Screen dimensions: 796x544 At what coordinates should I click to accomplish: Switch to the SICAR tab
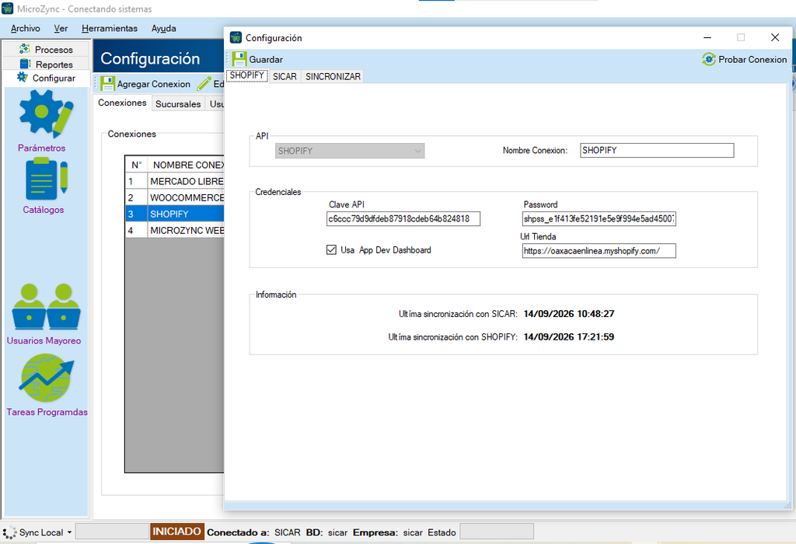(x=285, y=76)
